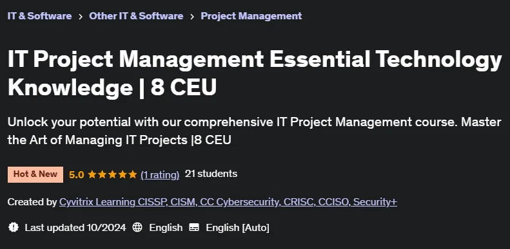Click the English [Auto] captions label
The height and width of the screenshot is (249, 510).
(237, 228)
